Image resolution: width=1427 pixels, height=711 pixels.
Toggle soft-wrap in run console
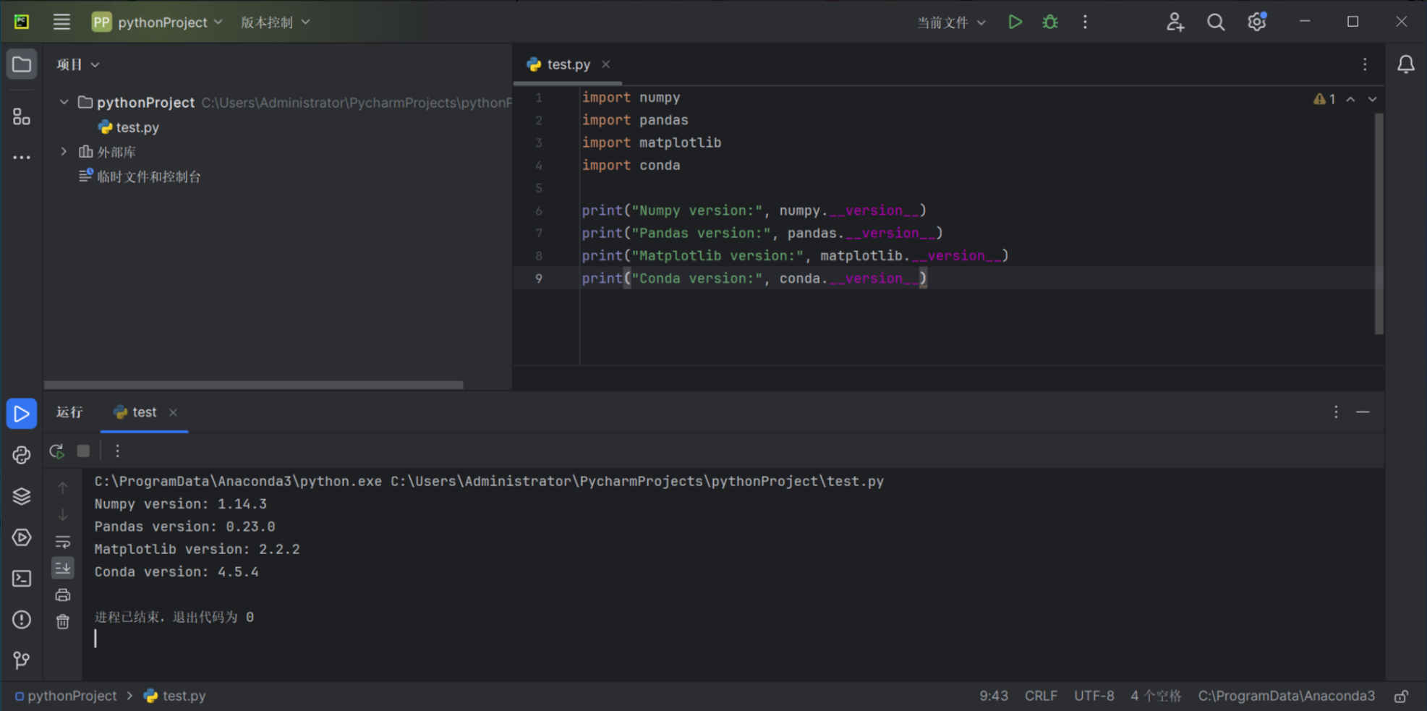[x=63, y=542]
